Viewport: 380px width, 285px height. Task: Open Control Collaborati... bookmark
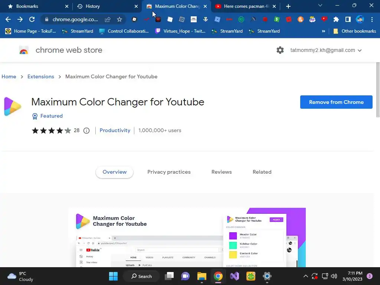coord(124,31)
